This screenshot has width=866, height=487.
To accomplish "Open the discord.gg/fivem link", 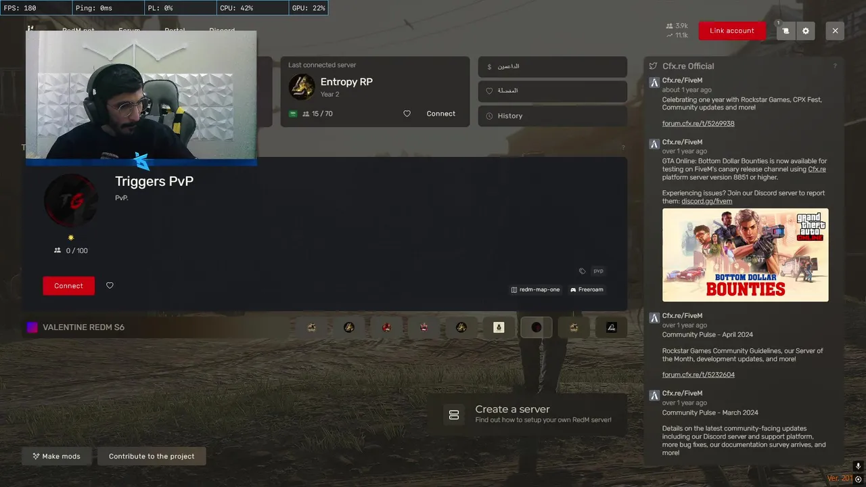I will pyautogui.click(x=706, y=201).
